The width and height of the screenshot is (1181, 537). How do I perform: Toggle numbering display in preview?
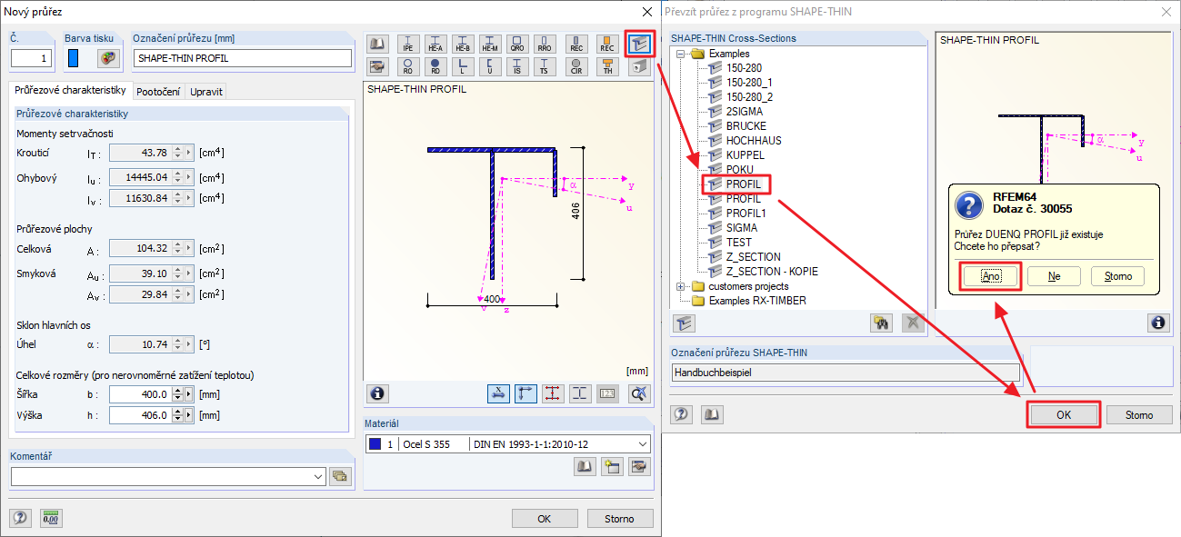pos(607,393)
